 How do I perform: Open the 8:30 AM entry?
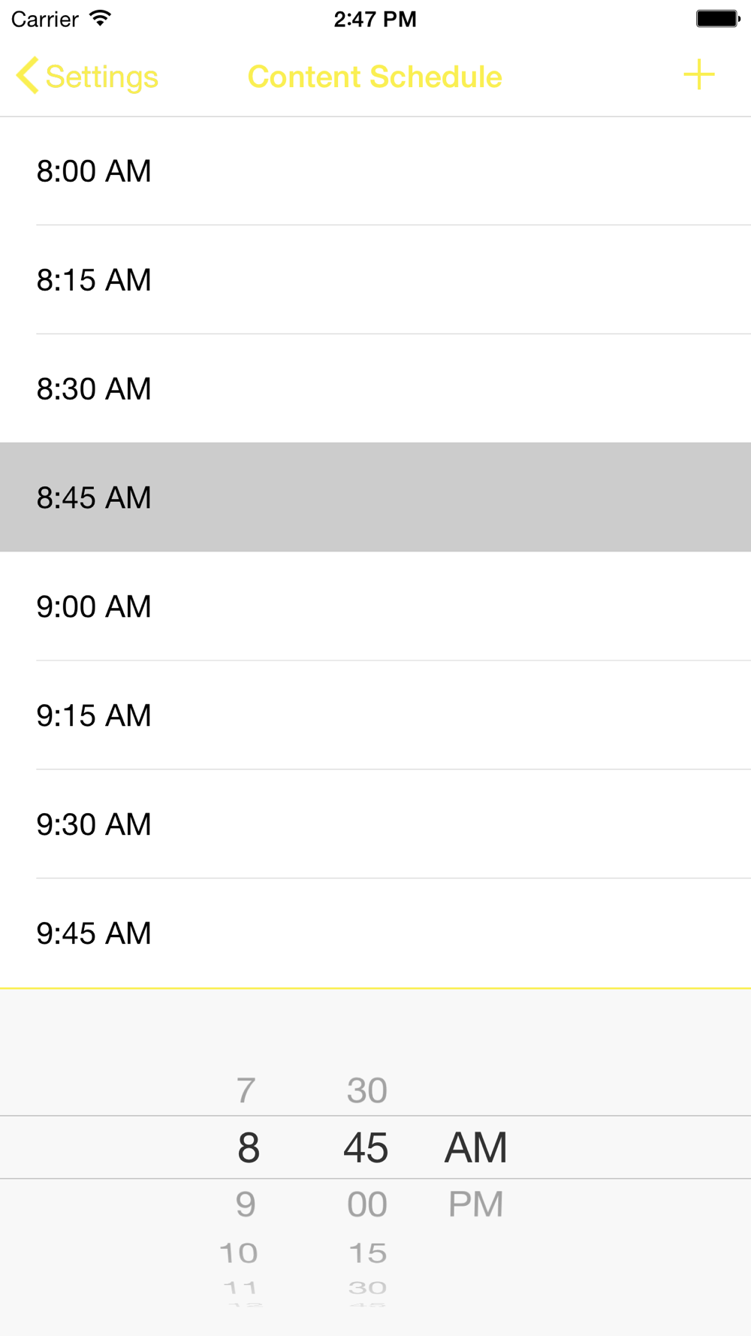375,388
